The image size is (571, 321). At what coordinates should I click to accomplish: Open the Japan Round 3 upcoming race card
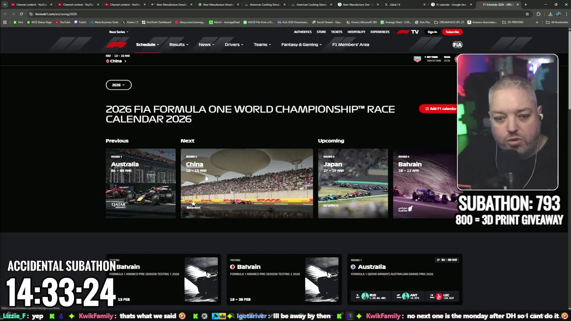click(353, 183)
